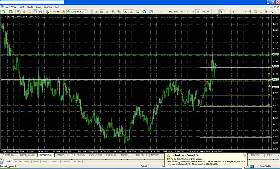Toggle the Auto Scroll chart icon
The width and height of the screenshot is (280, 169).
point(125,12)
